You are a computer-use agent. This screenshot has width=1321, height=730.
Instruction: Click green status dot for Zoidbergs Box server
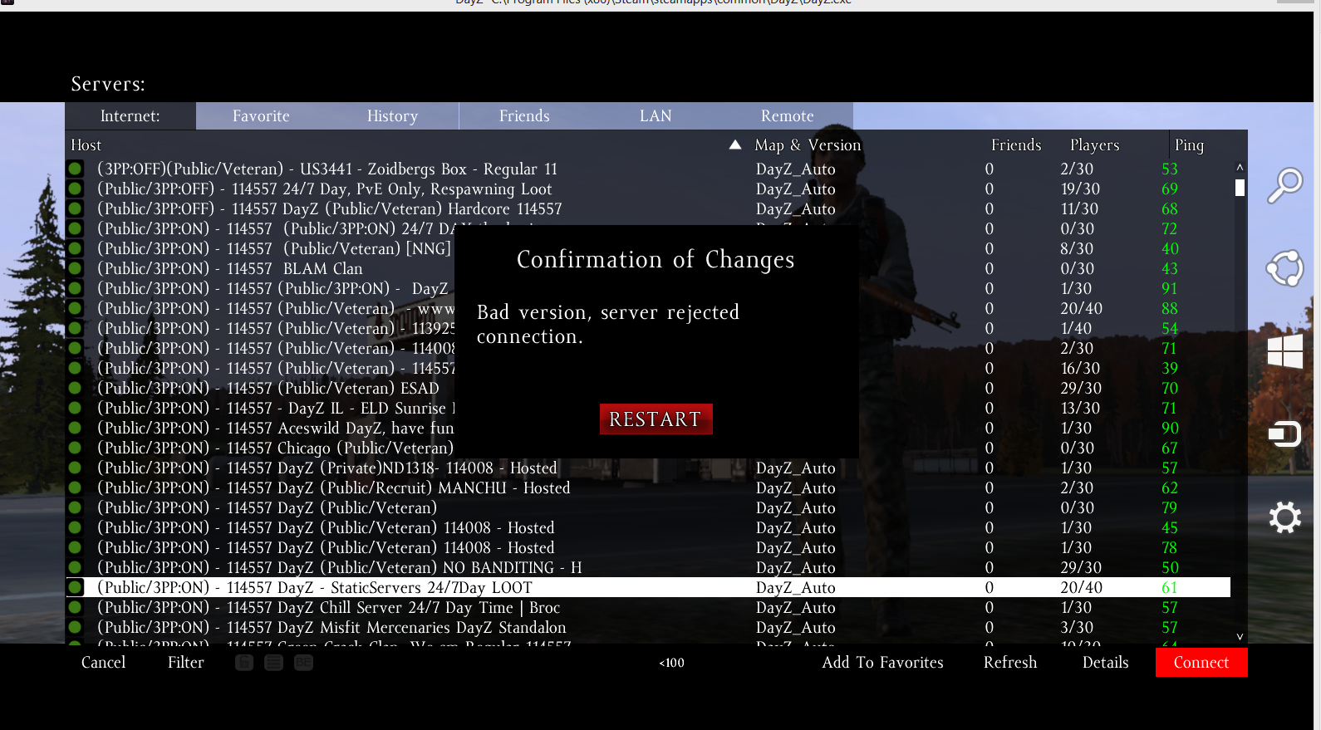(76, 169)
